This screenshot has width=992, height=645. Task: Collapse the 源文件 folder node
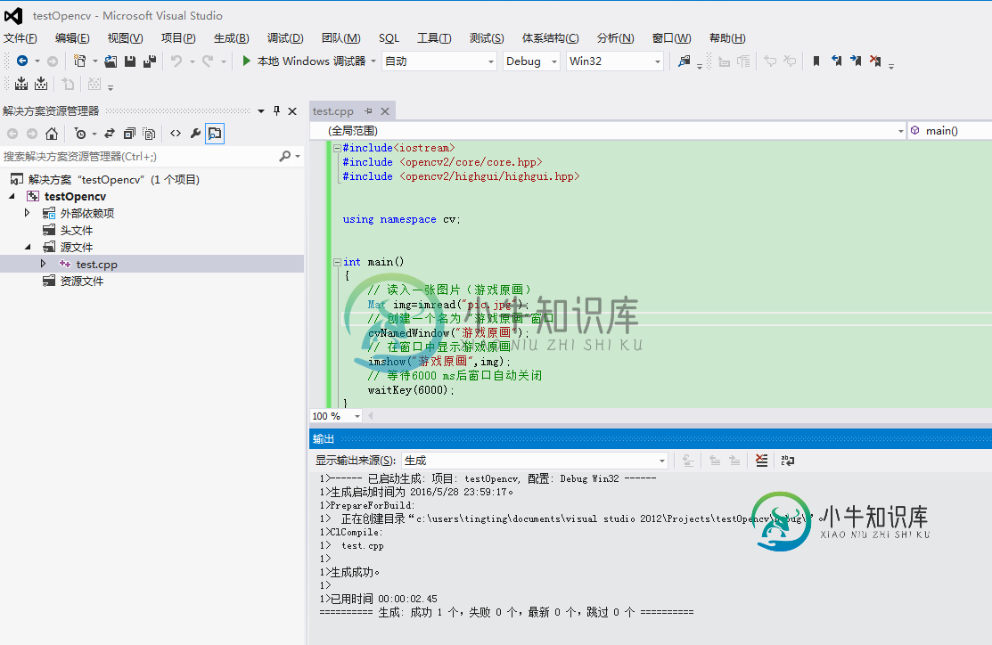(x=28, y=247)
